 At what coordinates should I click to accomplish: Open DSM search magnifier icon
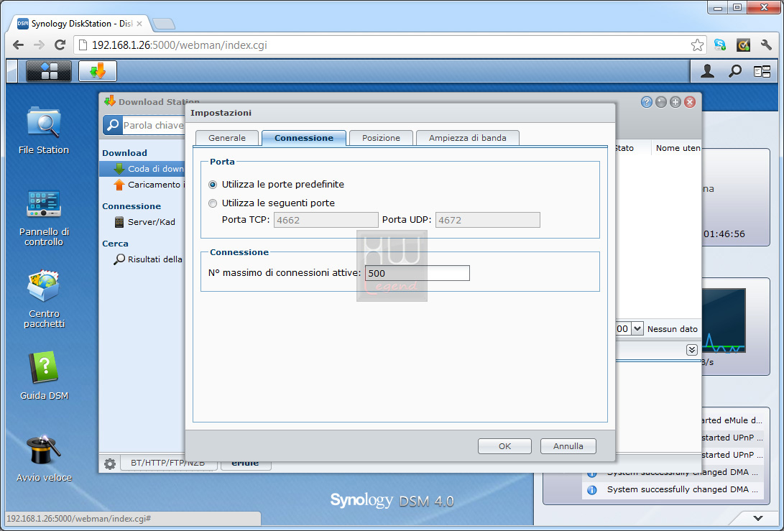734,71
